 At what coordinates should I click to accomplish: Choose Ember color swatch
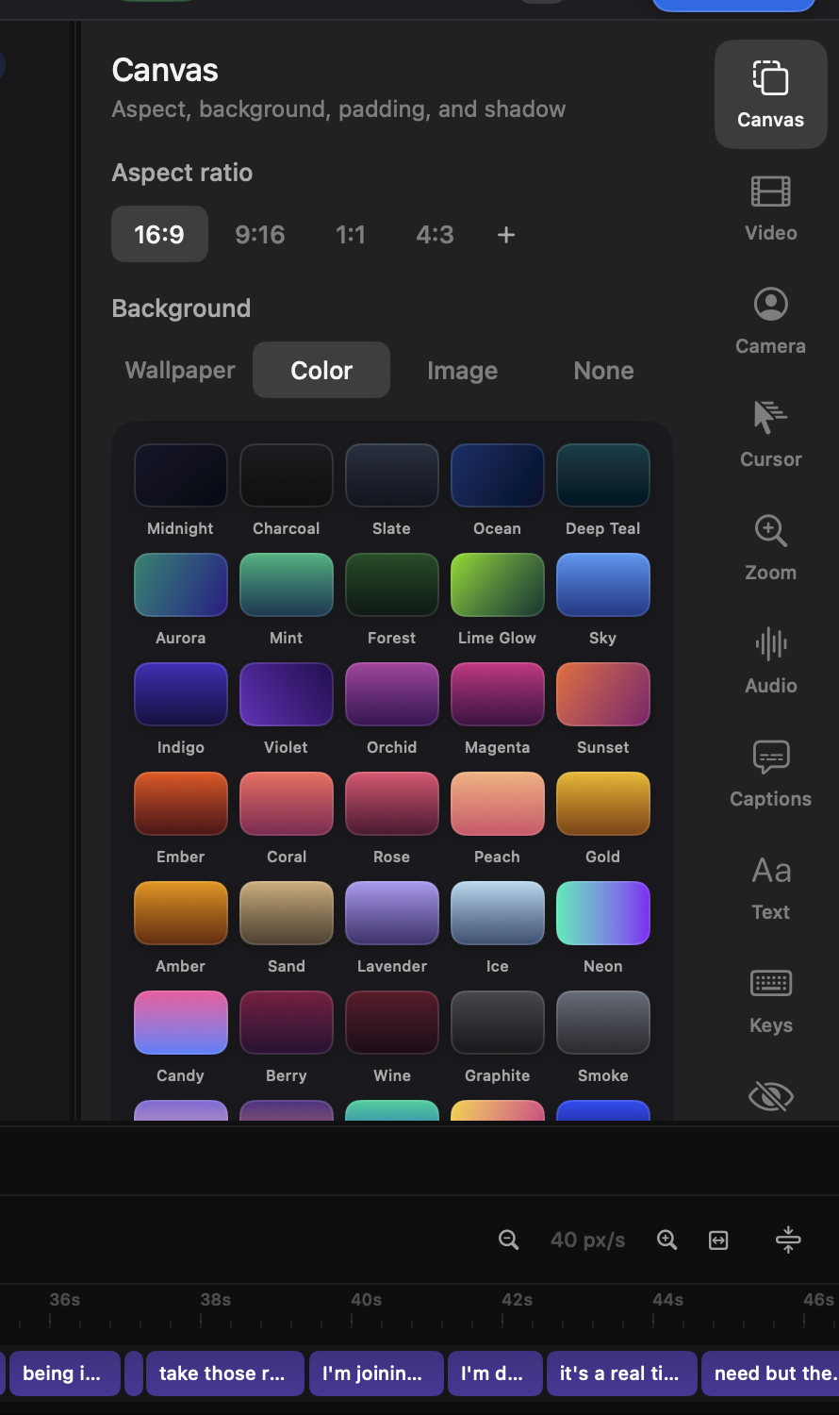(x=180, y=804)
